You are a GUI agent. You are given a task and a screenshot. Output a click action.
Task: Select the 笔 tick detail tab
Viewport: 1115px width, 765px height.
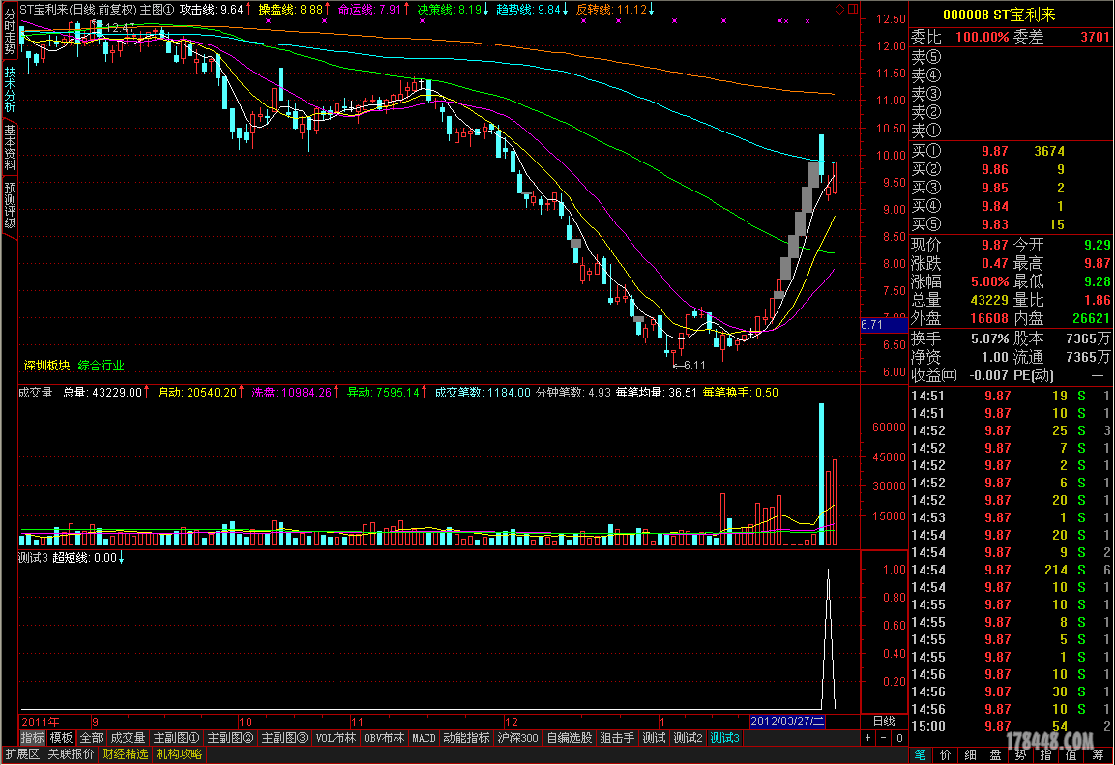click(x=921, y=754)
